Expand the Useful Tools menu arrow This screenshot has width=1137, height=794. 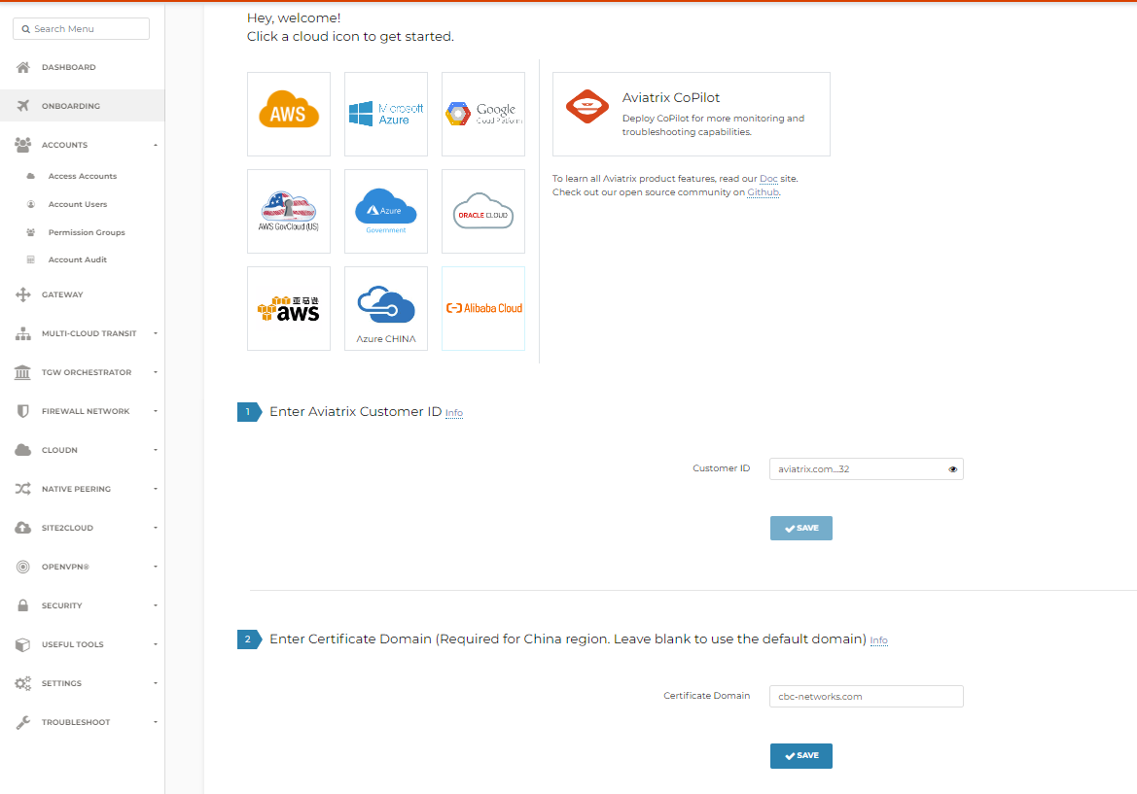click(156, 644)
